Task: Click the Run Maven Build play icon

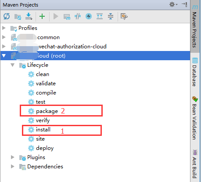Action: pyautogui.click(x=56, y=16)
